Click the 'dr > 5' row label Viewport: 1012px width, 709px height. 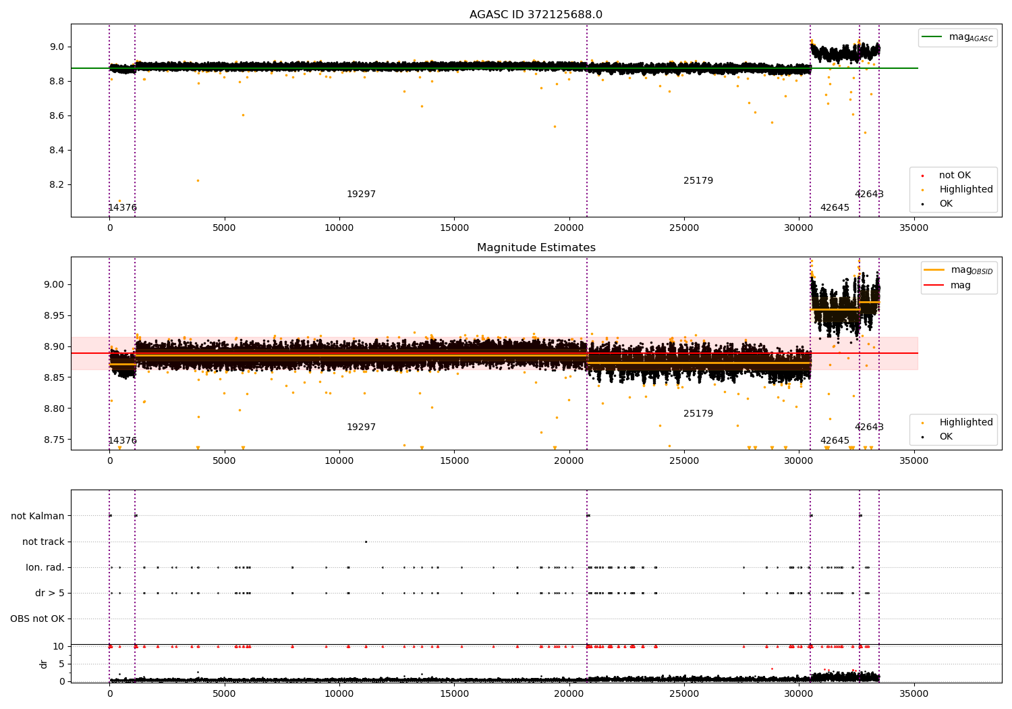point(50,593)
